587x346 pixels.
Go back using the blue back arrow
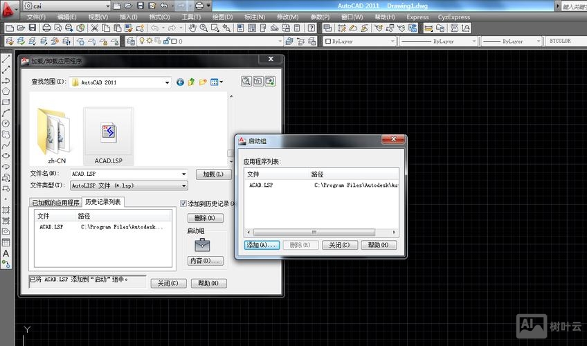point(180,82)
